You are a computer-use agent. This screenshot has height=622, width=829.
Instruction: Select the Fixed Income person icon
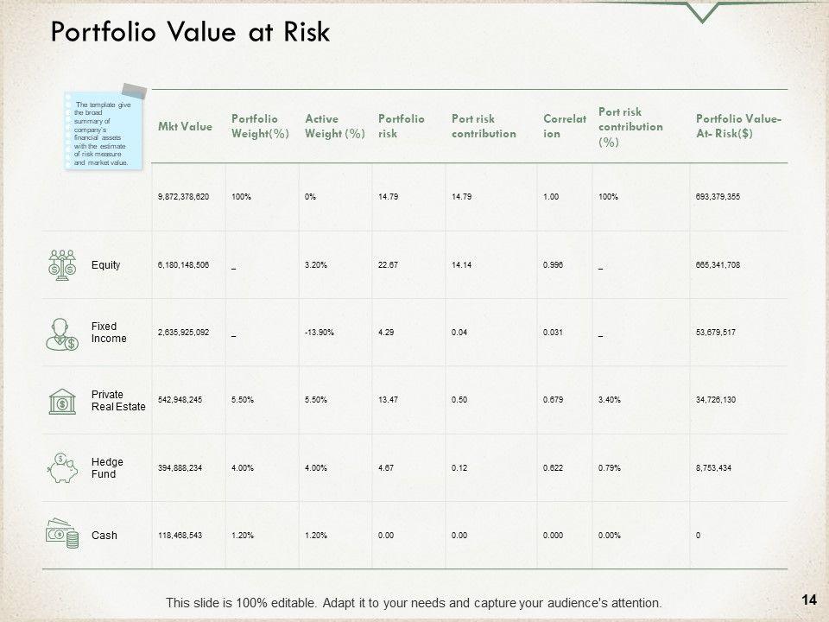(62, 333)
